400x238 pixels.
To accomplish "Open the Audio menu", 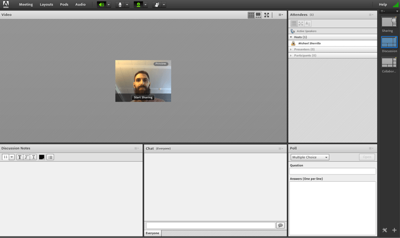I will click(x=80, y=4).
